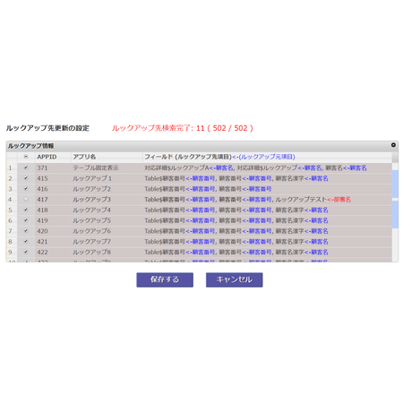Uncheck the checkbox for APPID 371
412x412 pixels.
point(26,167)
